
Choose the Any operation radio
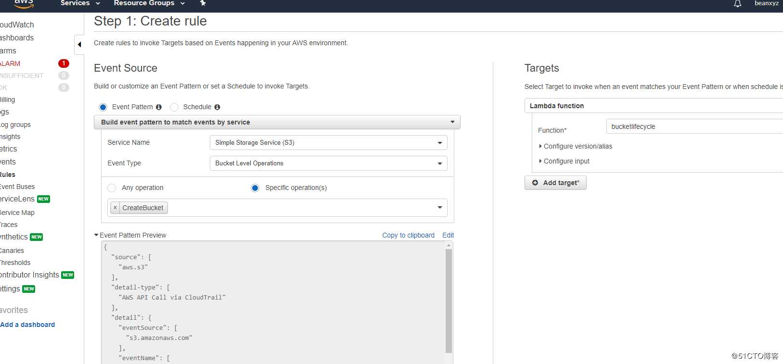pos(112,188)
